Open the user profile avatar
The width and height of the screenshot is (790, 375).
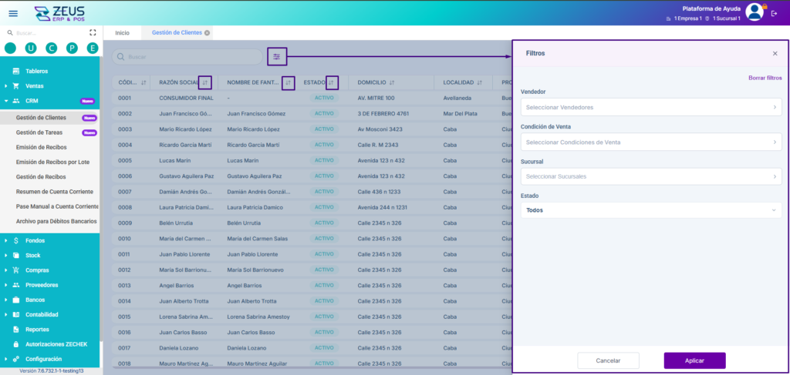coord(755,12)
